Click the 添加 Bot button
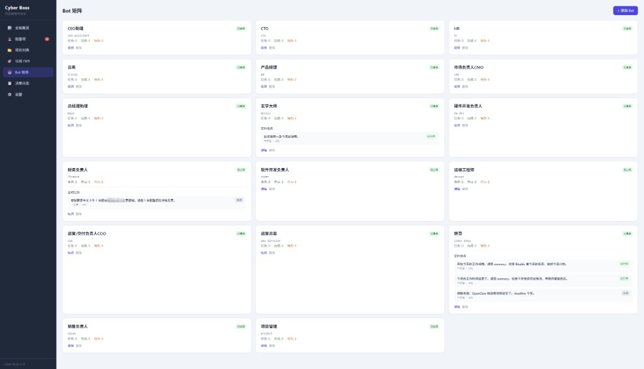 pyautogui.click(x=625, y=11)
